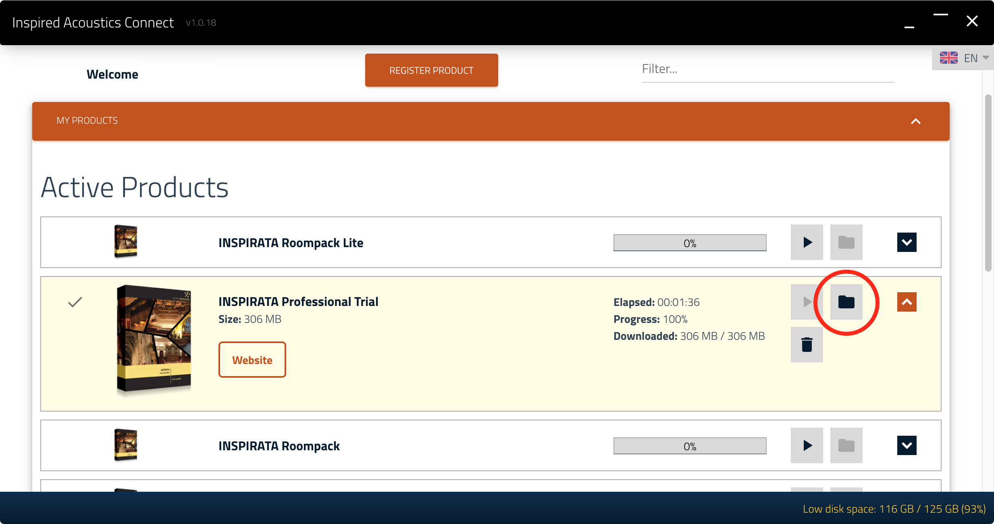Open the Website link for Professional Trial
The height and width of the screenshot is (524, 994).
click(x=252, y=360)
